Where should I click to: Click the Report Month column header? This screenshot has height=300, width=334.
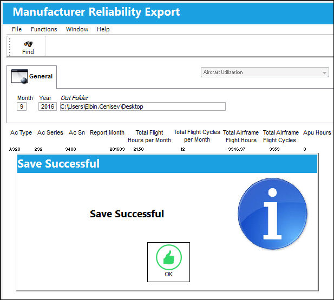point(107,132)
